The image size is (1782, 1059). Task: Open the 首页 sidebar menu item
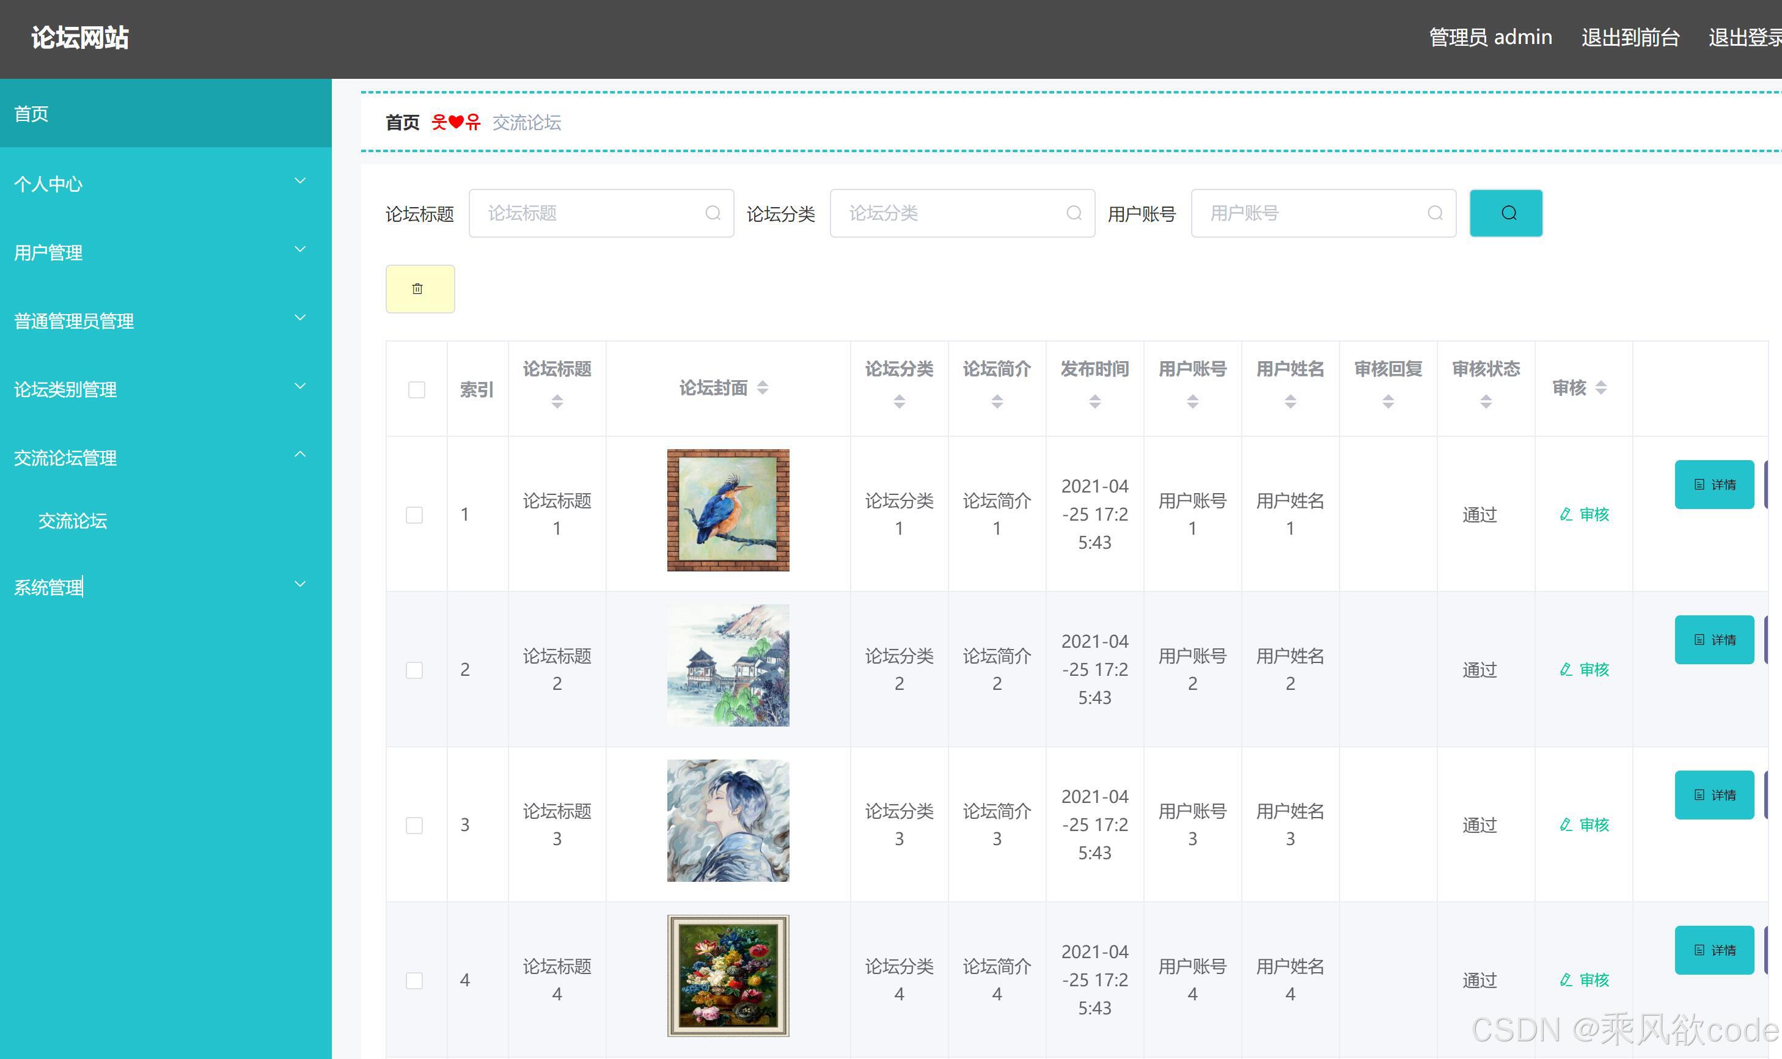(31, 114)
